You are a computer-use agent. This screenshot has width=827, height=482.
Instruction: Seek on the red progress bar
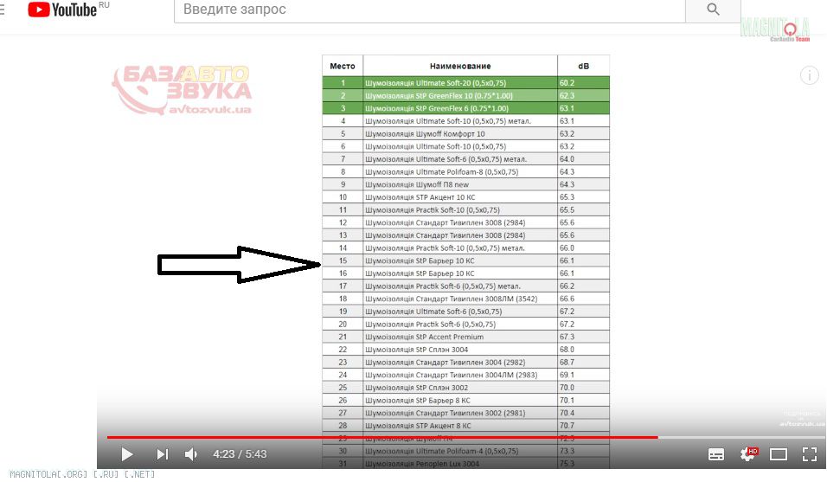coord(382,437)
